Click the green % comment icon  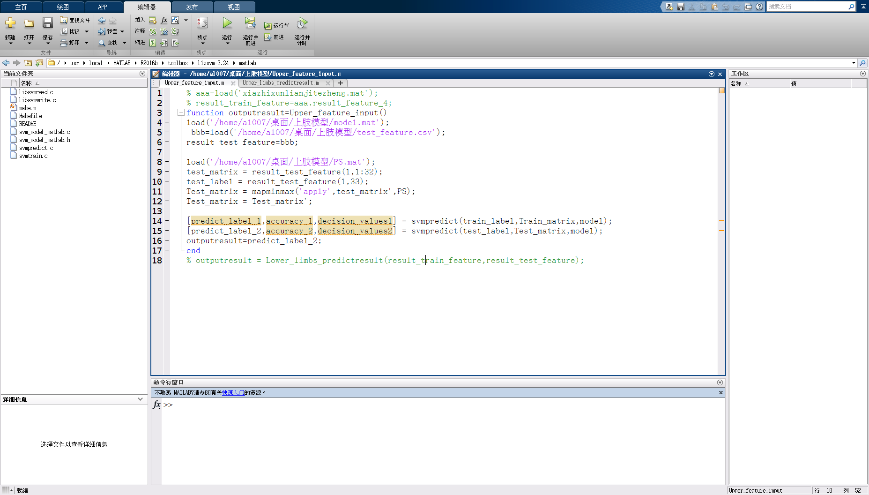[x=153, y=31]
